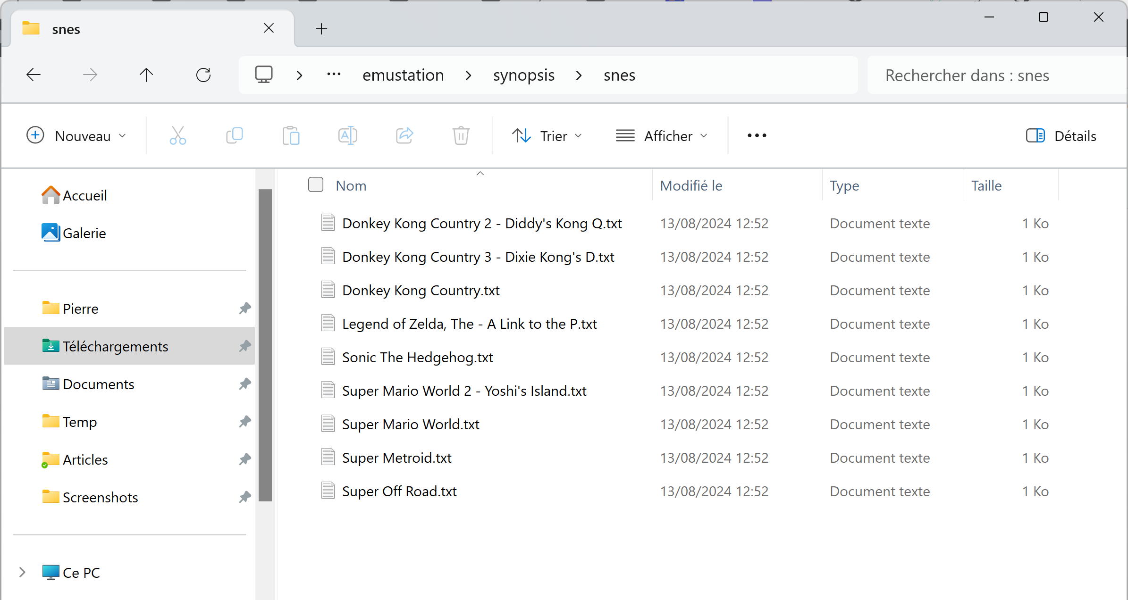Click the pin icon next to Téléchargements
Image resolution: width=1128 pixels, height=600 pixels.
[x=244, y=346]
